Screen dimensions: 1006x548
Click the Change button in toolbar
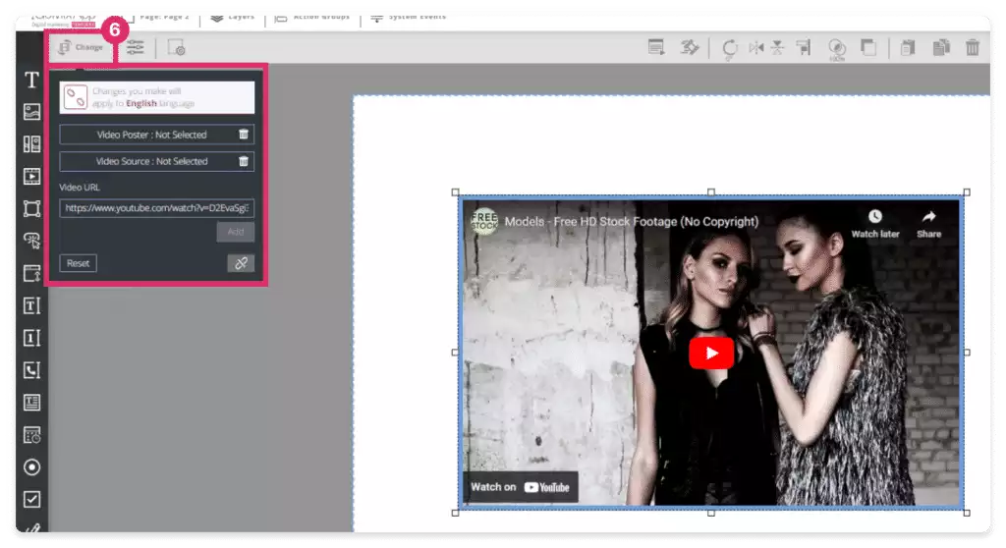(x=81, y=47)
